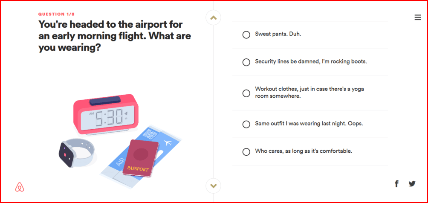428x203 pixels.
Task: Choose the 'rocking boots' answer radio
Action: click(246, 62)
